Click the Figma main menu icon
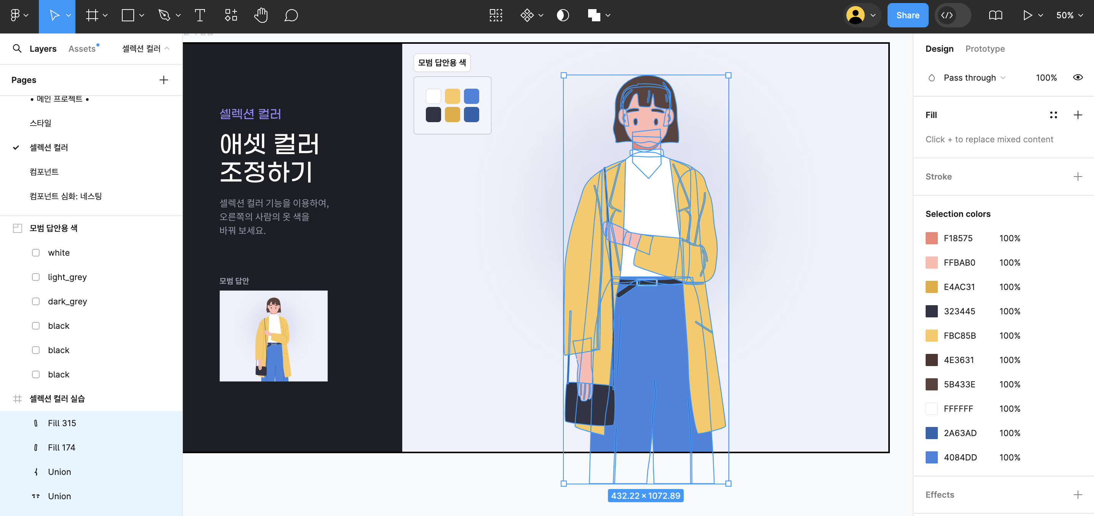 point(15,16)
